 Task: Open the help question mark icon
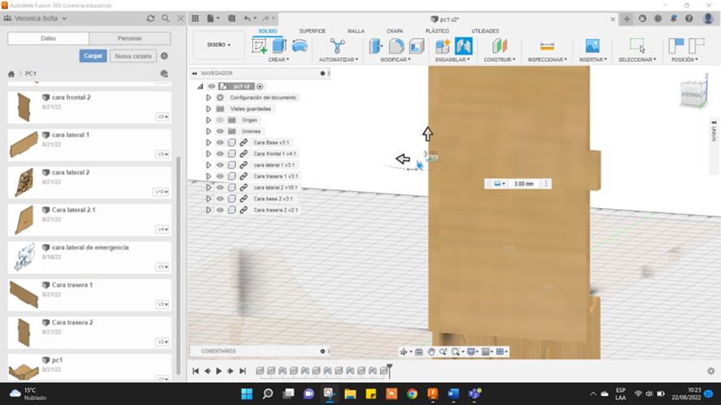(x=688, y=19)
